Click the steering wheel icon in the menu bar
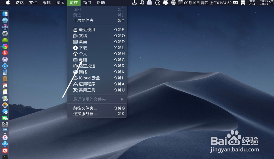 click(158, 3)
